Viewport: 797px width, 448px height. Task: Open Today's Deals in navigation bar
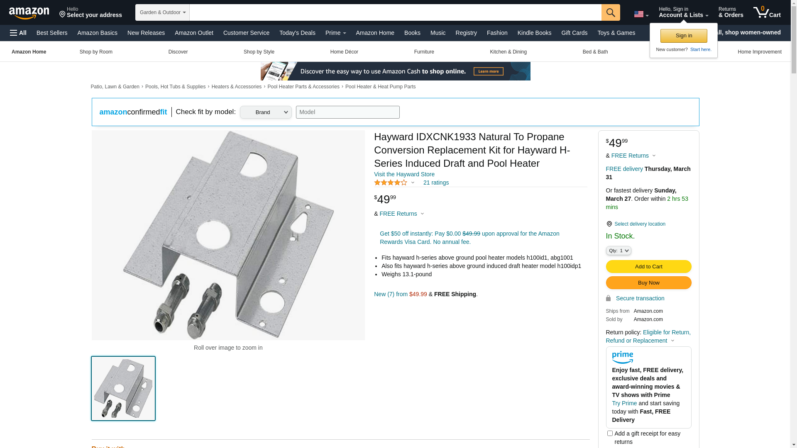pyautogui.click(x=297, y=33)
